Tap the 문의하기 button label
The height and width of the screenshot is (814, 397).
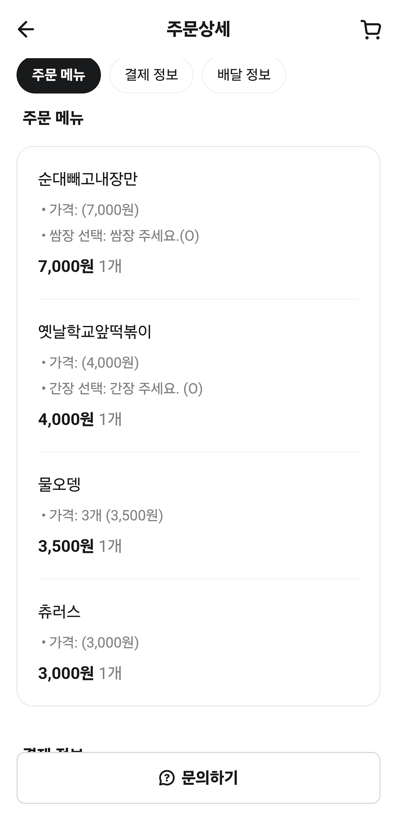point(210,778)
